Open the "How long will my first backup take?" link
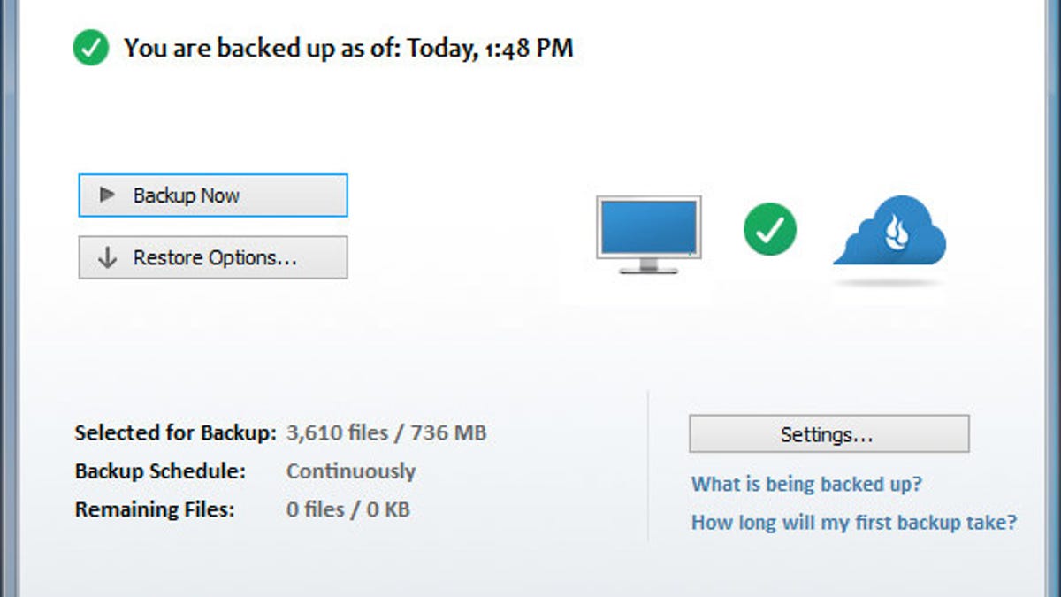Screen dimensions: 1061x597 [854, 522]
